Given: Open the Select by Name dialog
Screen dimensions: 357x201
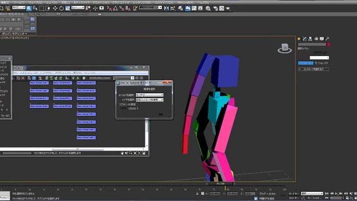Looking at the screenshot, I should 35,8.
